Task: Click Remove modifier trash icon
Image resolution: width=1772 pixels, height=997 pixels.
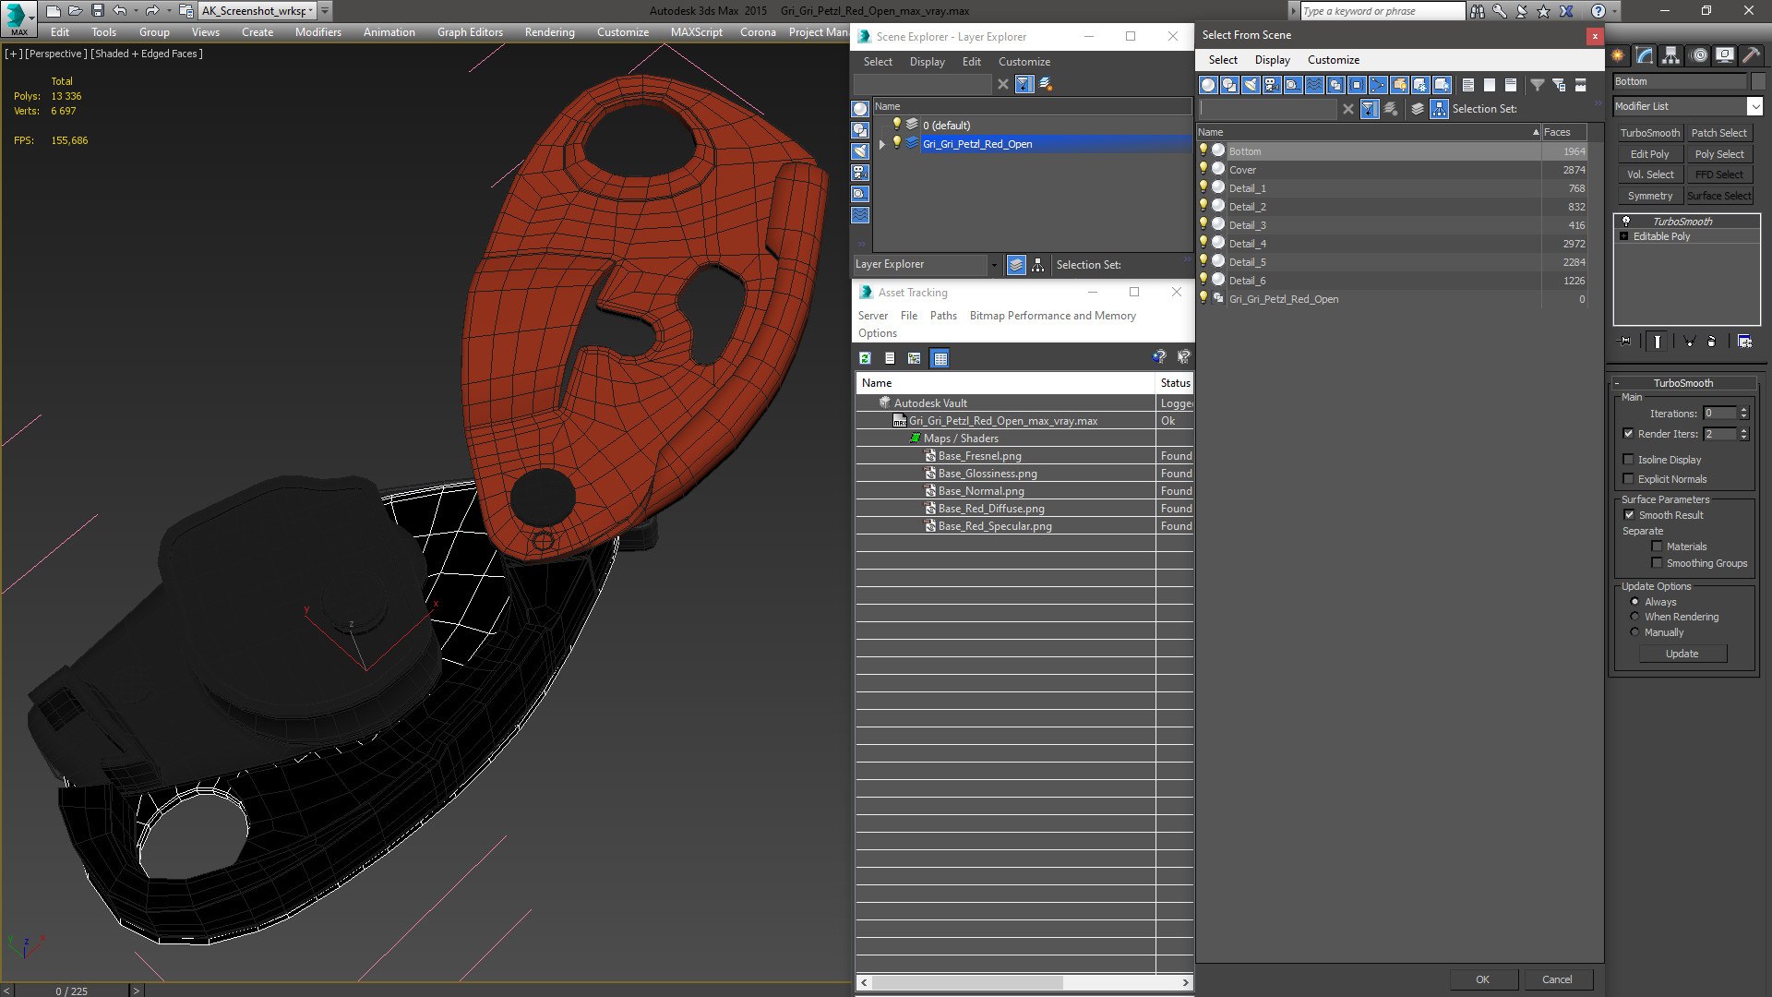Action: [x=1711, y=342]
